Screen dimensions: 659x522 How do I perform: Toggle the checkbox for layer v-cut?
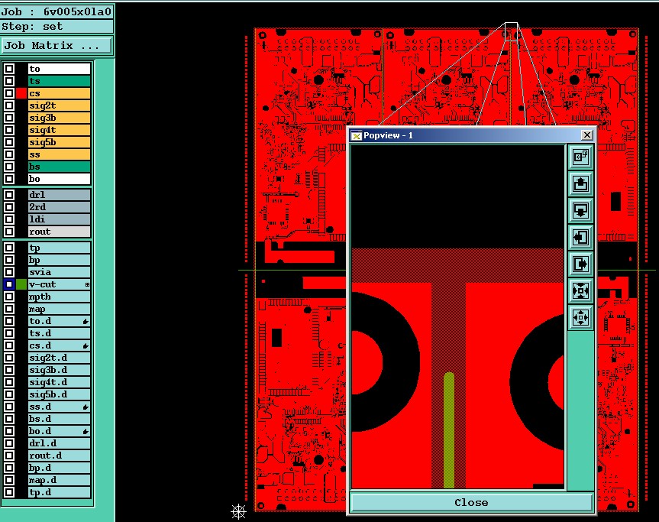tap(9, 284)
